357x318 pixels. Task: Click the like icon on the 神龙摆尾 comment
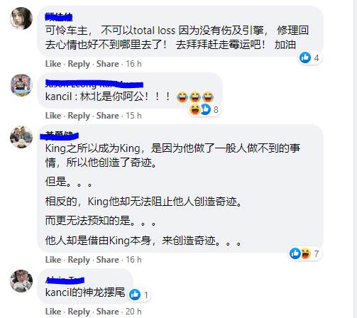[x=135, y=295]
